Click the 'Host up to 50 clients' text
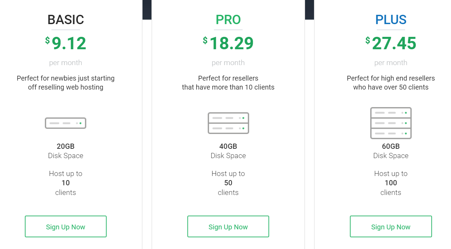 [x=228, y=183]
